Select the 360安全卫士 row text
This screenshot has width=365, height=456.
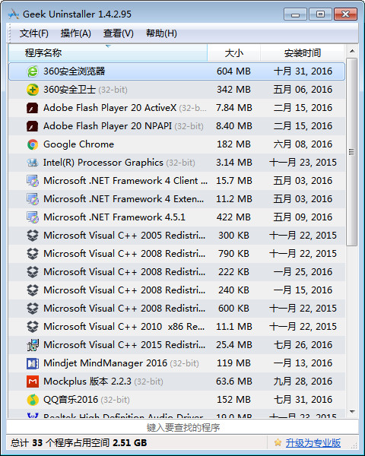point(69,90)
